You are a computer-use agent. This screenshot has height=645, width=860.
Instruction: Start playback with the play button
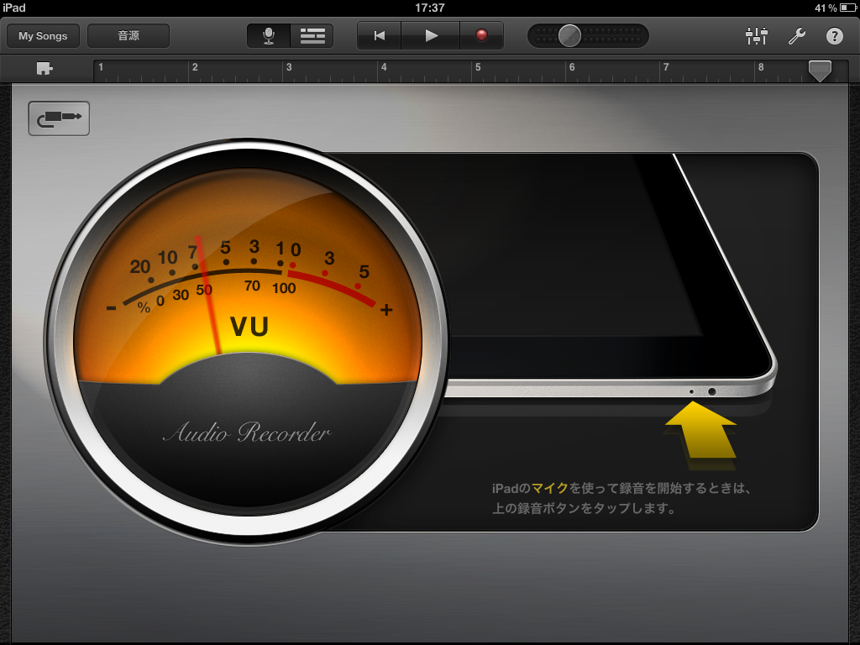click(431, 36)
